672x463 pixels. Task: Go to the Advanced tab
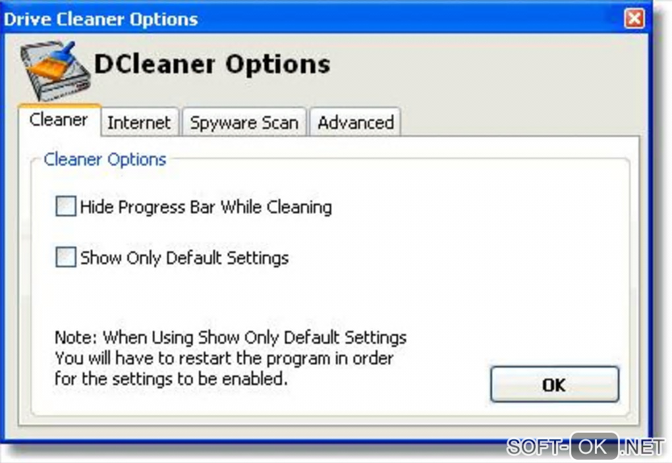(x=356, y=123)
